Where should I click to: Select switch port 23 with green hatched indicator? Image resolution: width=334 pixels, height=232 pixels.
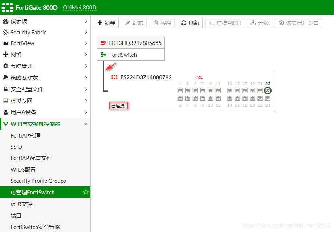click(x=268, y=90)
